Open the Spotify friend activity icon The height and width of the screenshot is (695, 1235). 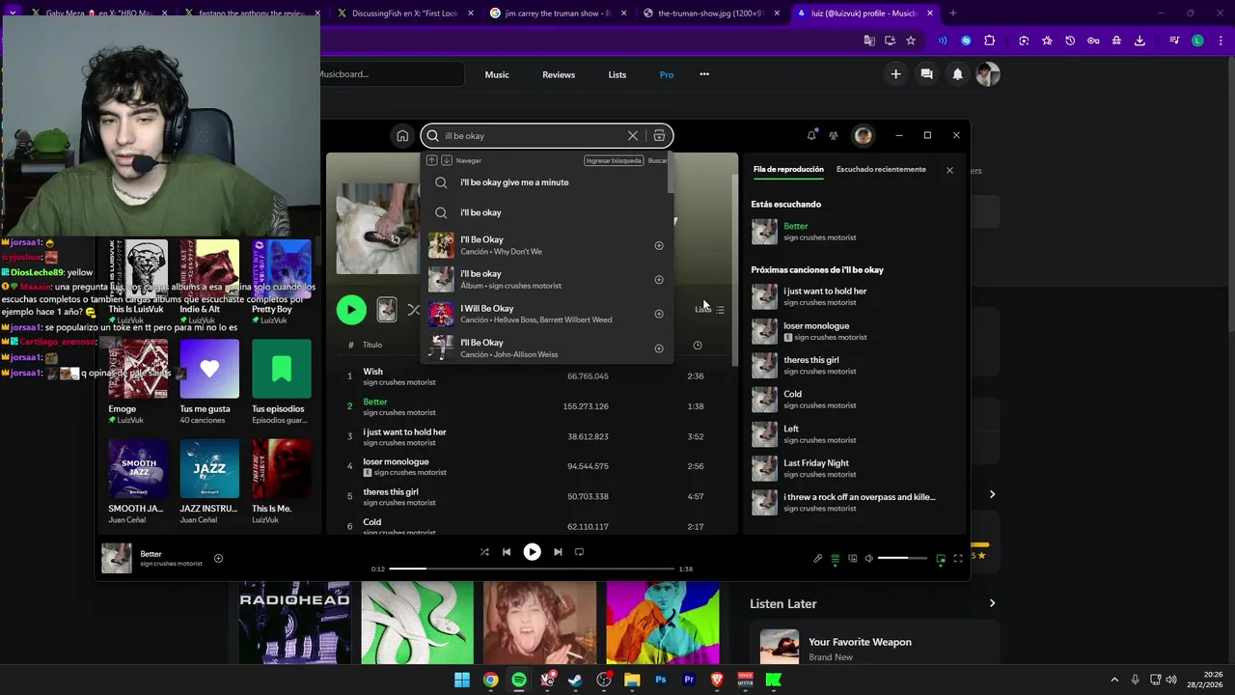coord(834,136)
